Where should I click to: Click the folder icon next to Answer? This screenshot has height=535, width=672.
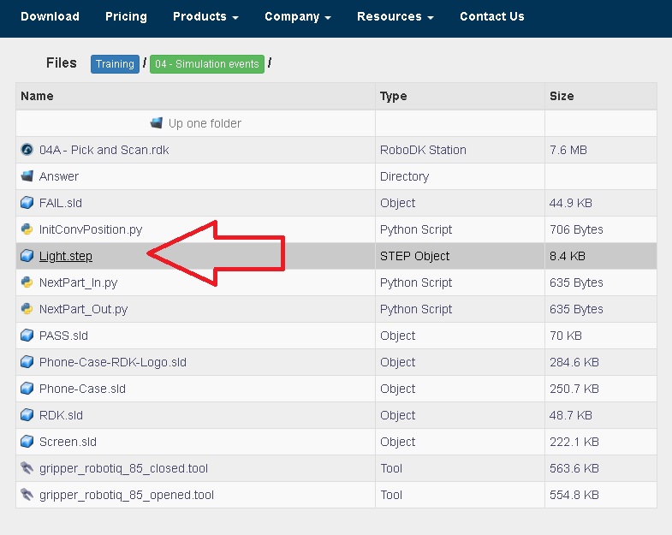tap(27, 176)
